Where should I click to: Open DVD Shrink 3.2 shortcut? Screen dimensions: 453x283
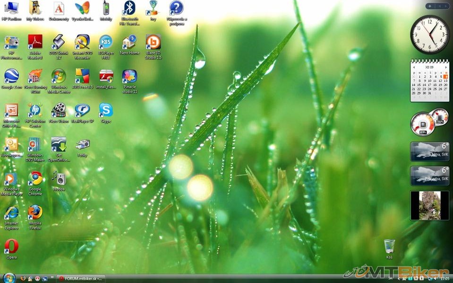coord(59,42)
